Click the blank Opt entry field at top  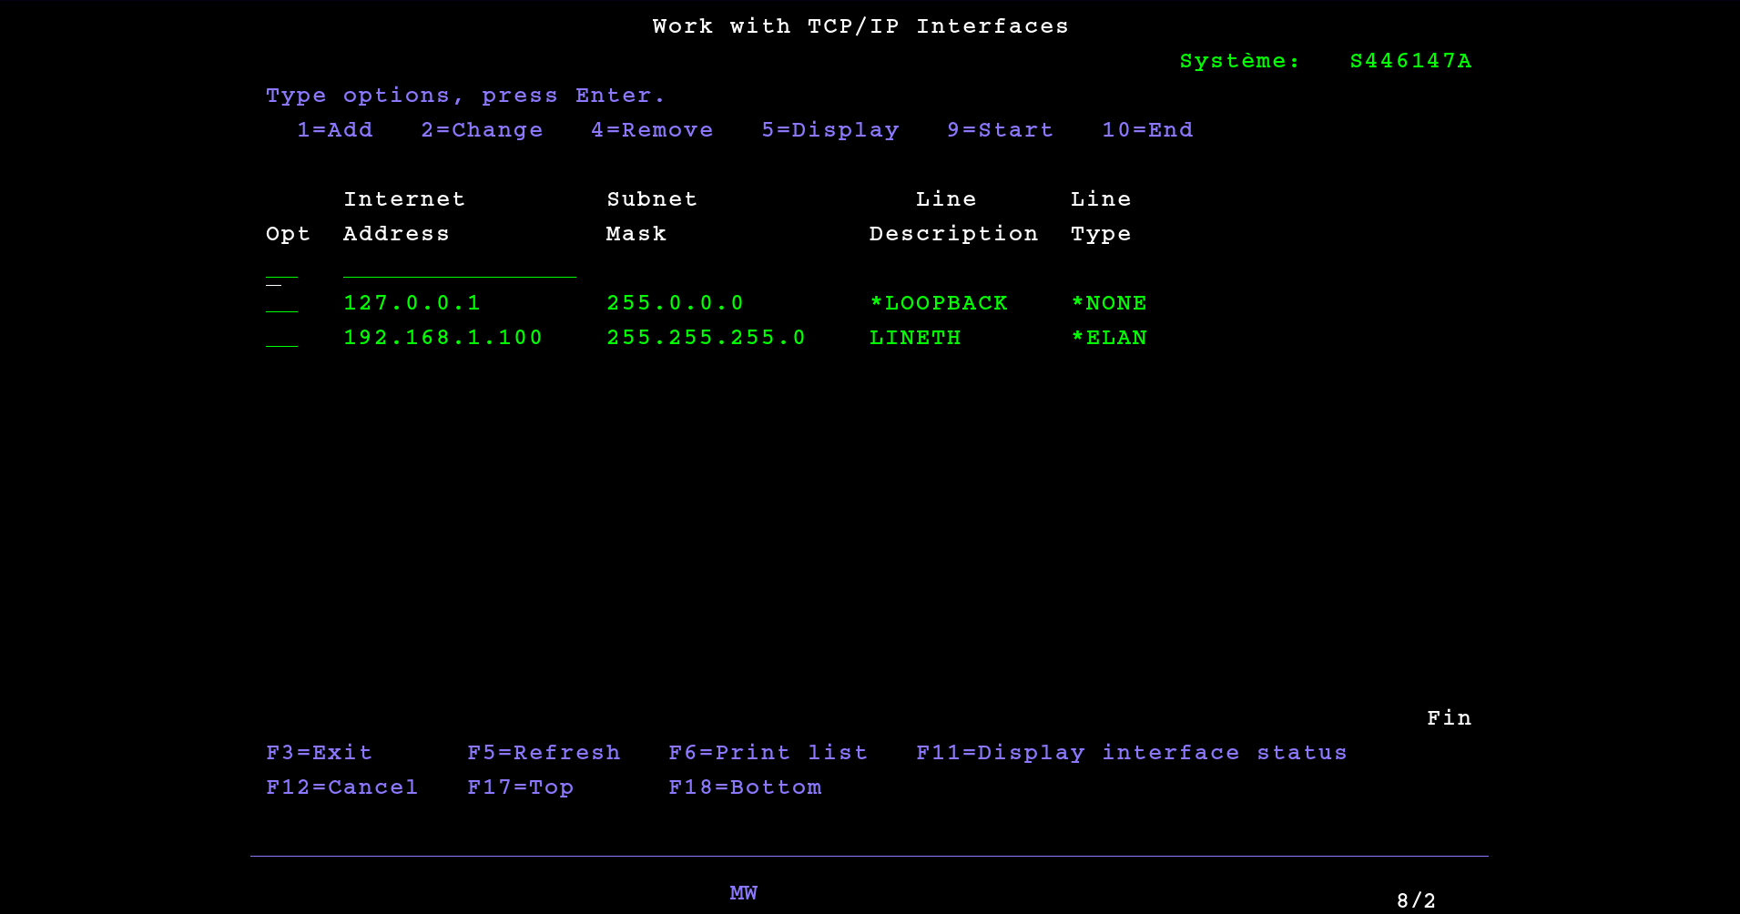[281, 269]
